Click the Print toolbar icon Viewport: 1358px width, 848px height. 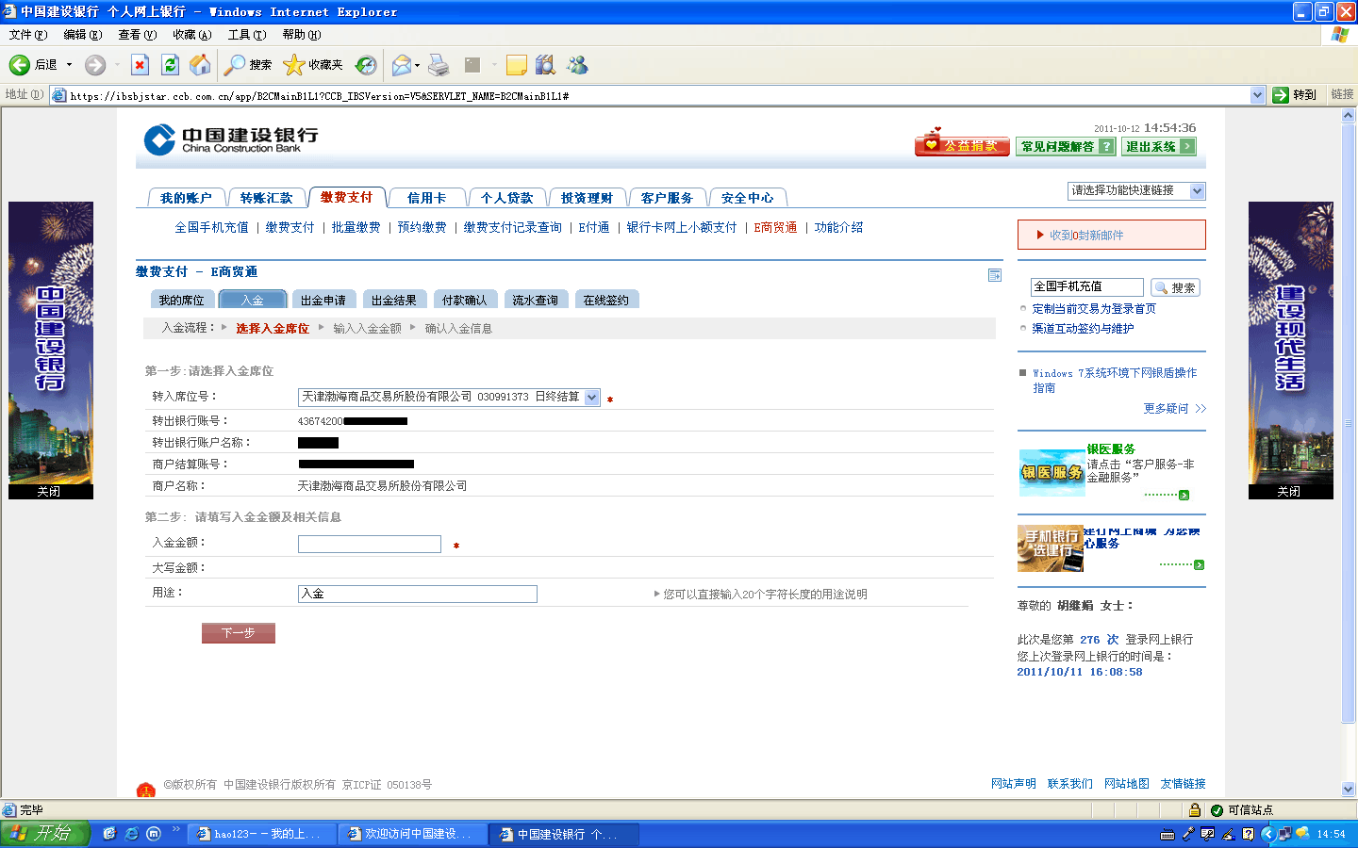coord(439,65)
